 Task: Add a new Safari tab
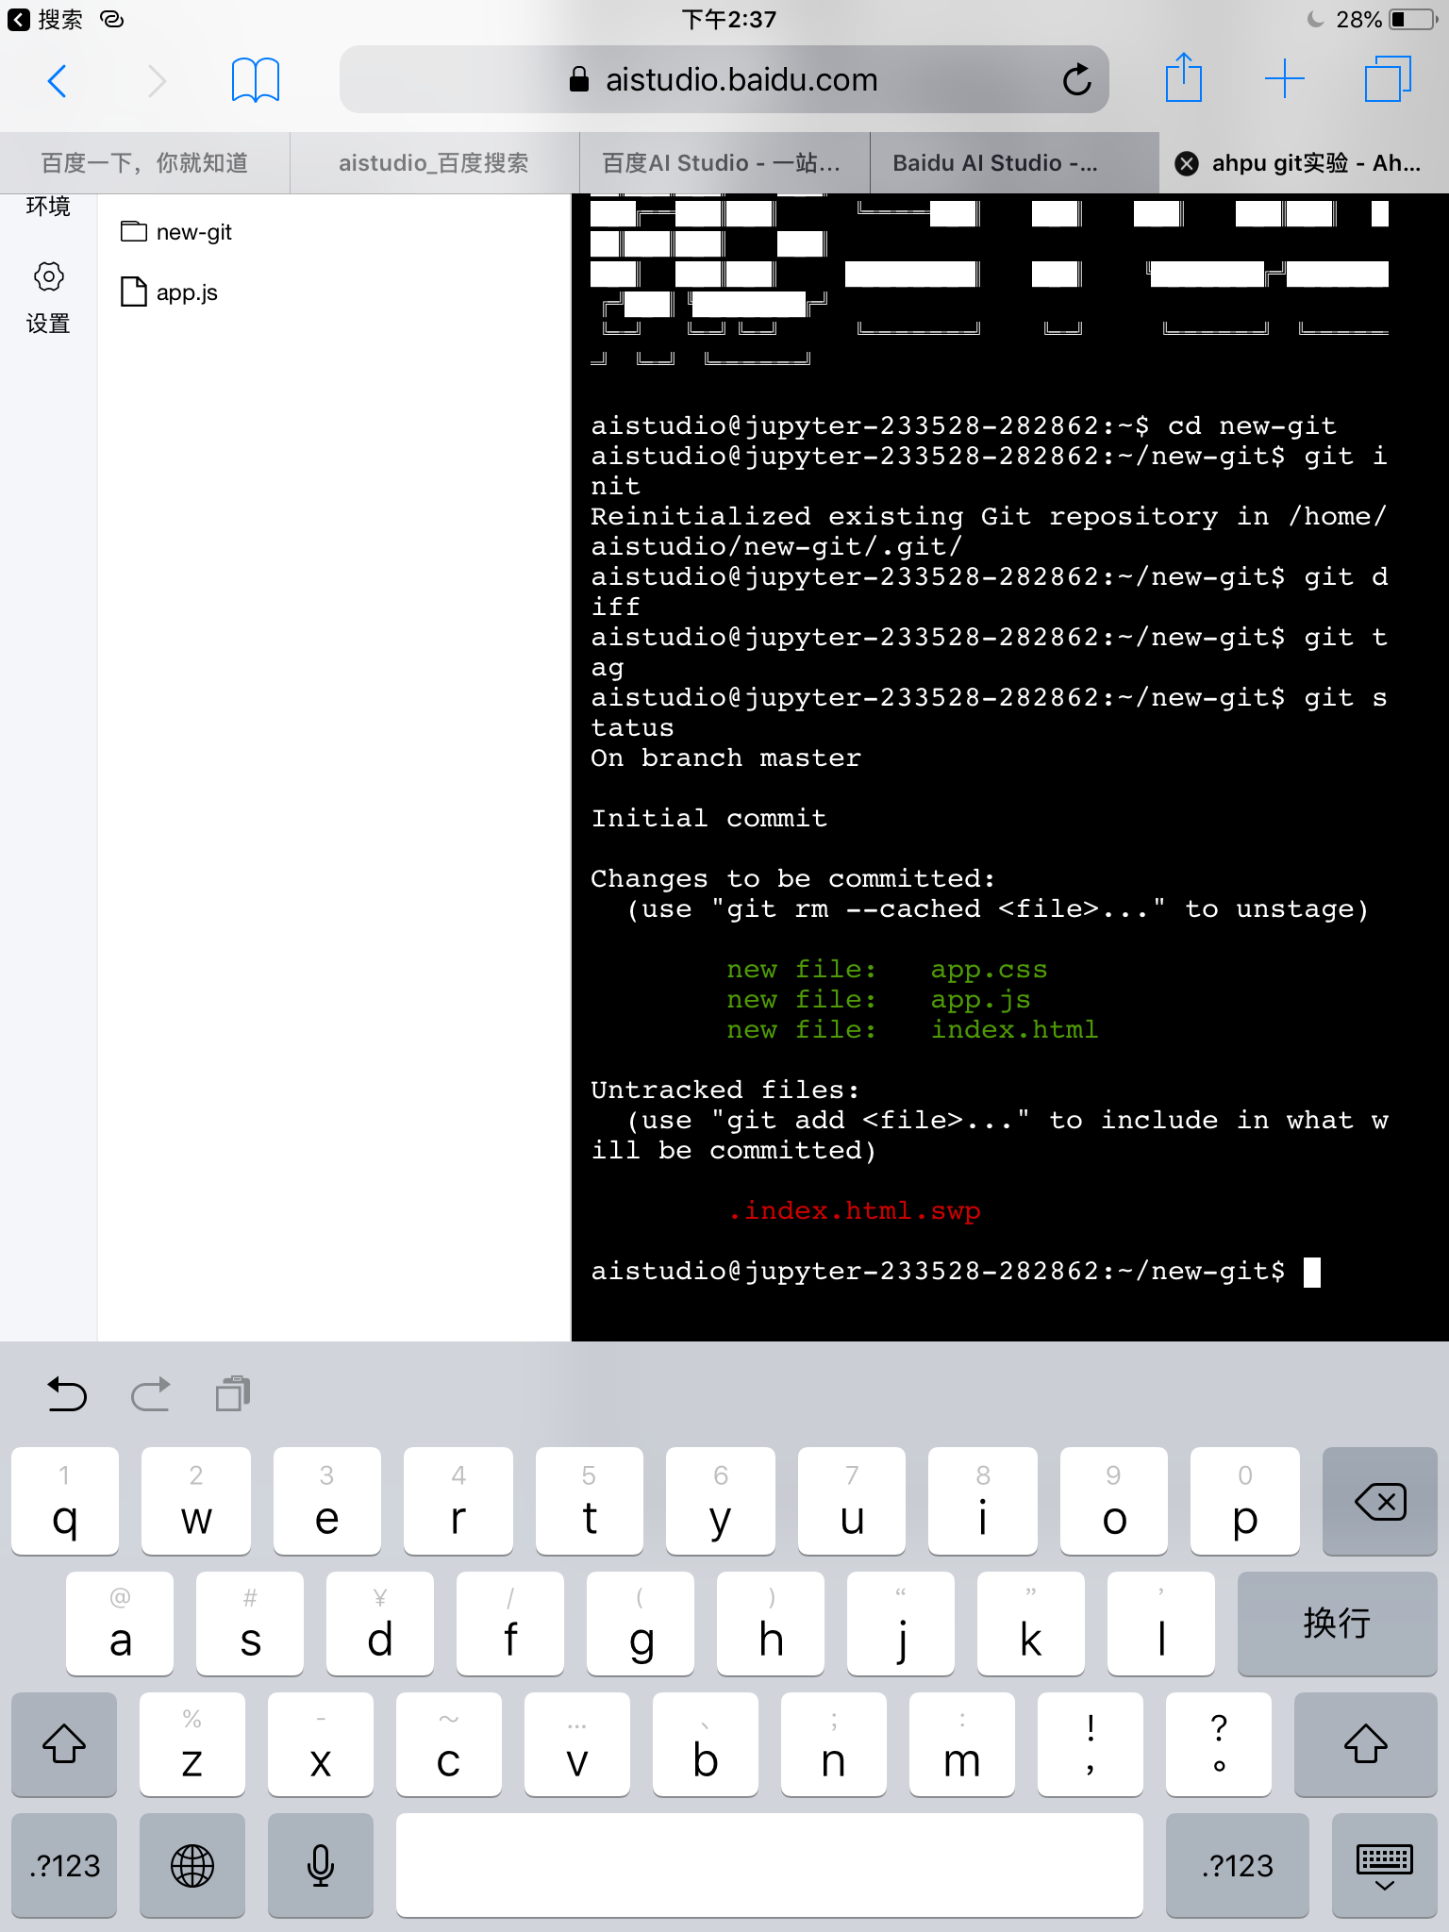[x=1284, y=79]
